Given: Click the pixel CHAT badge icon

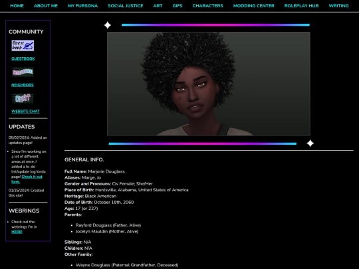Looking at the screenshot, I should 23,98.
